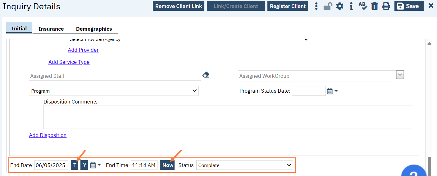This screenshot has width=437, height=176.
Task: Switch to the Demographics tab
Action: click(94, 29)
